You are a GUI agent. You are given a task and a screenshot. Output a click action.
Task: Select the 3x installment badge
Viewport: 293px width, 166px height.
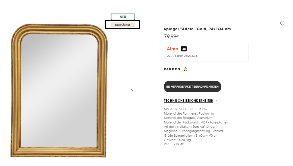184,49
